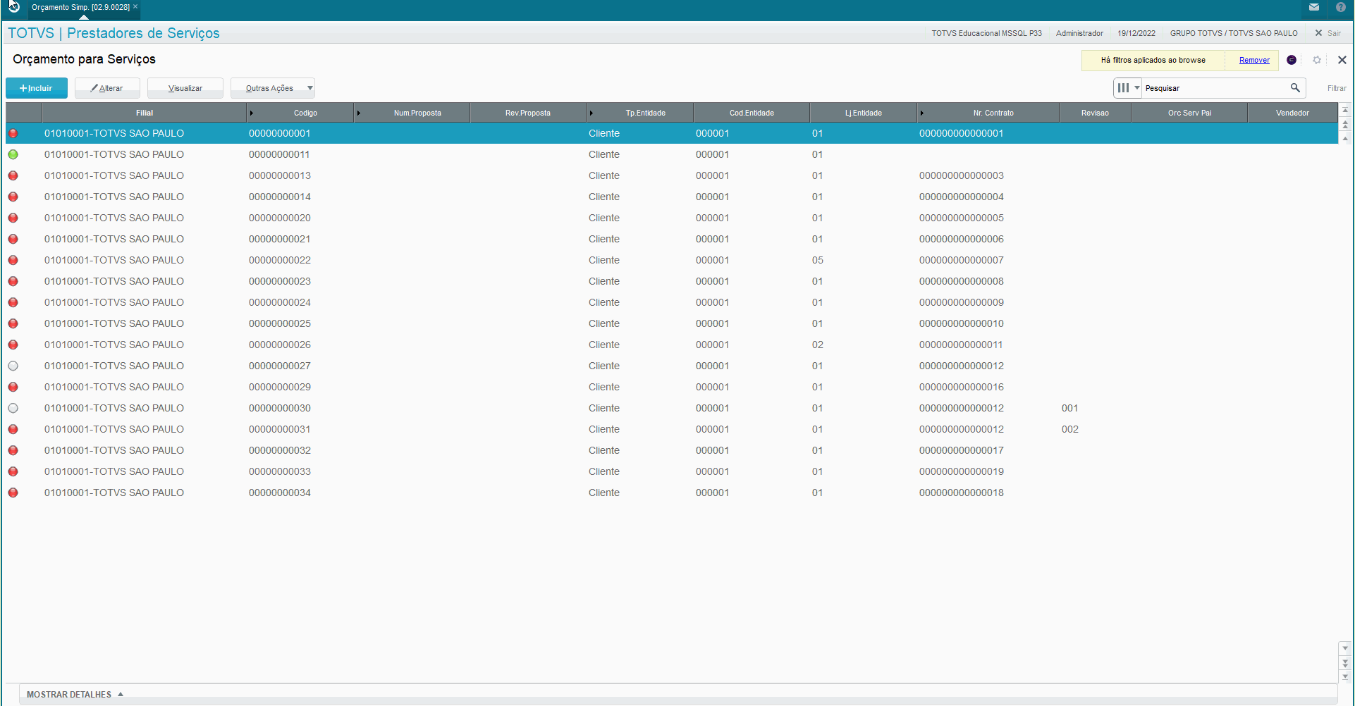The height and width of the screenshot is (706, 1355).
Task: Click the sort arrow on the Nr. Contrato header
Action: 922,113
